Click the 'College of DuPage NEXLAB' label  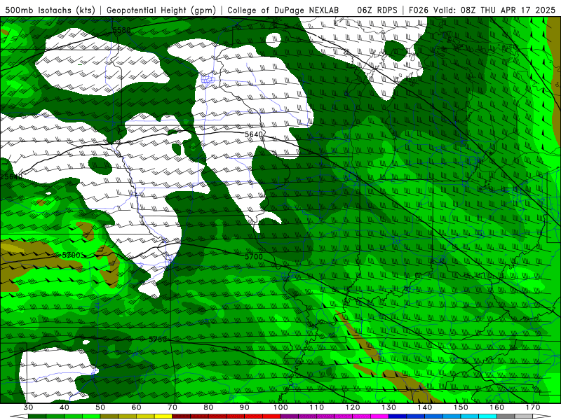click(283, 10)
